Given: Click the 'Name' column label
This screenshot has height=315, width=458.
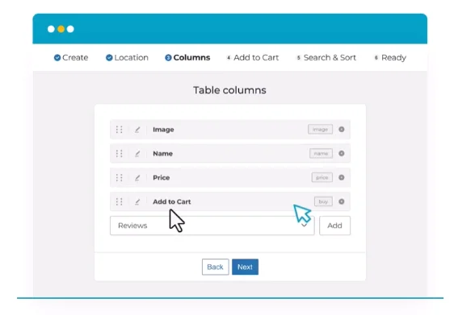Looking at the screenshot, I should (162, 154).
